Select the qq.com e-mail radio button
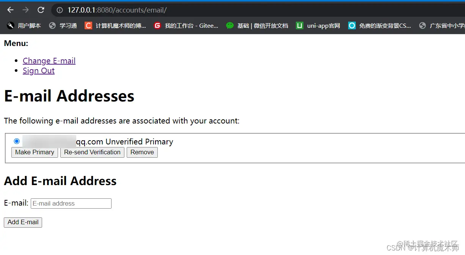 (x=17, y=141)
